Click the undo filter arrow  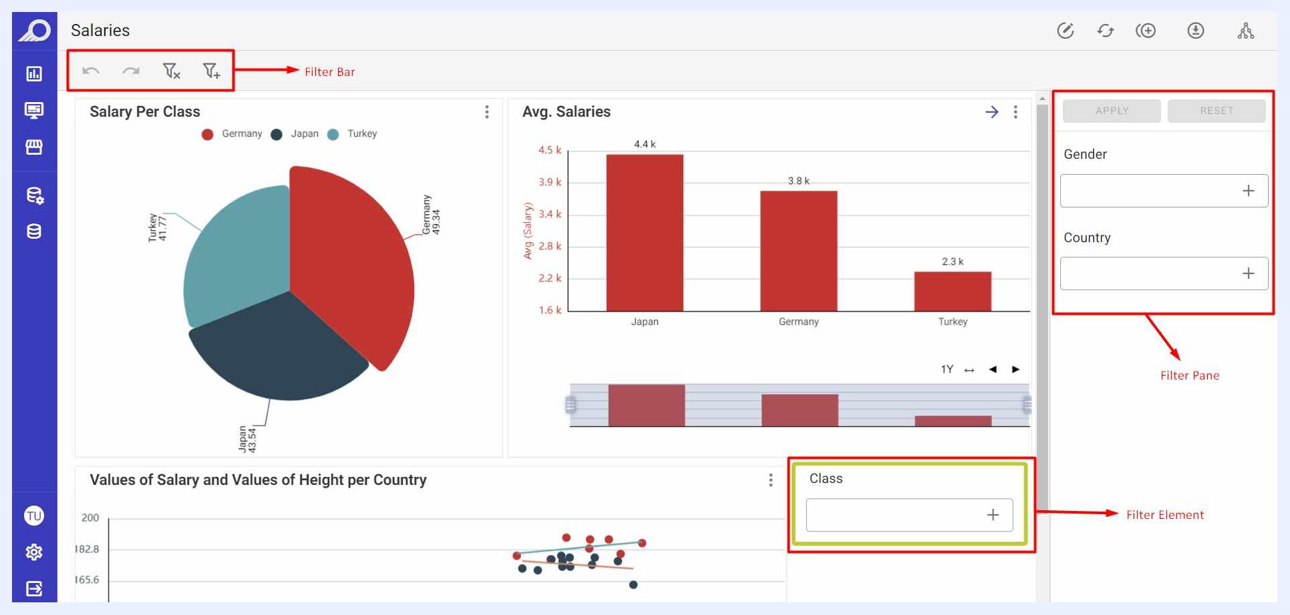(x=91, y=71)
